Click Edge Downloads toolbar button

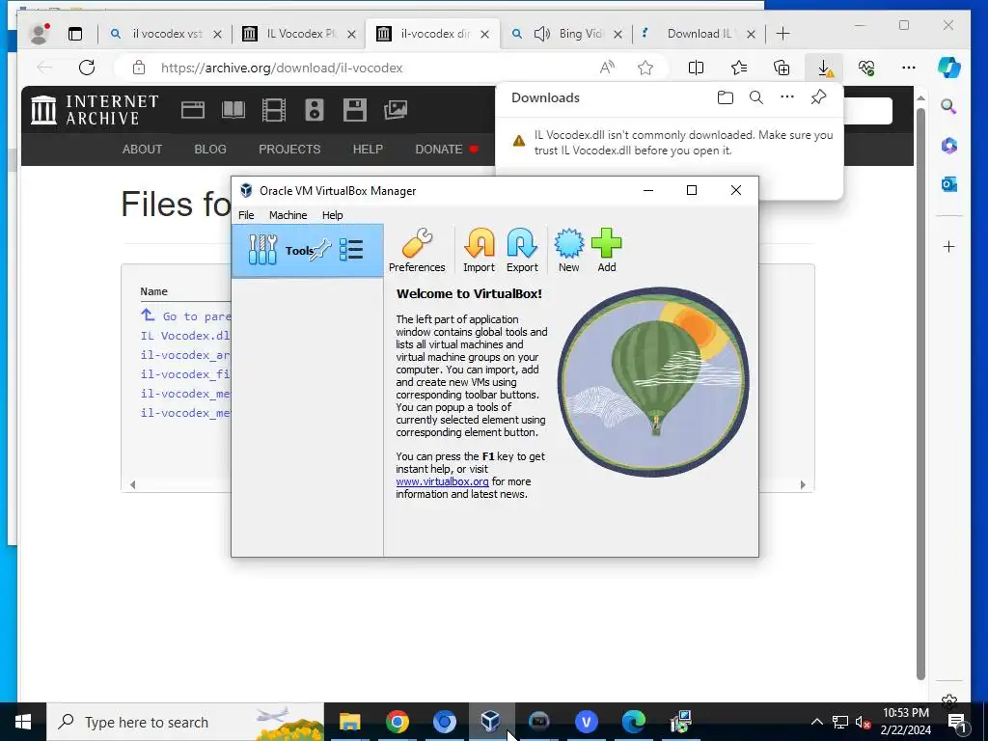tap(824, 68)
